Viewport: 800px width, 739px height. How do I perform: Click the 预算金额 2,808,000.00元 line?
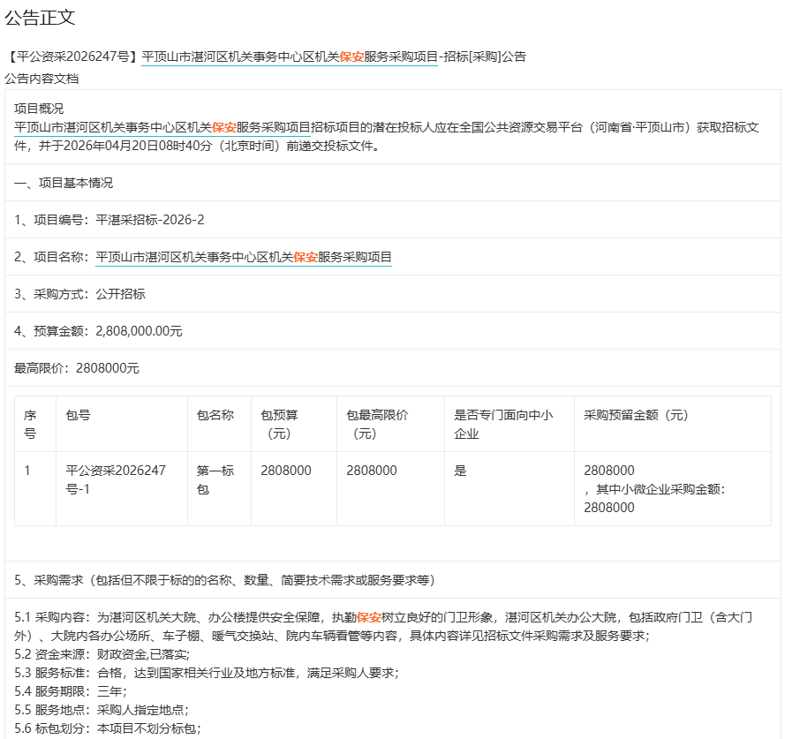pos(98,331)
